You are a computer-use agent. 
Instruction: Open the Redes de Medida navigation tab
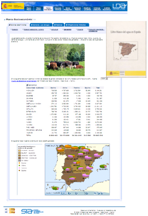coord(78,9)
